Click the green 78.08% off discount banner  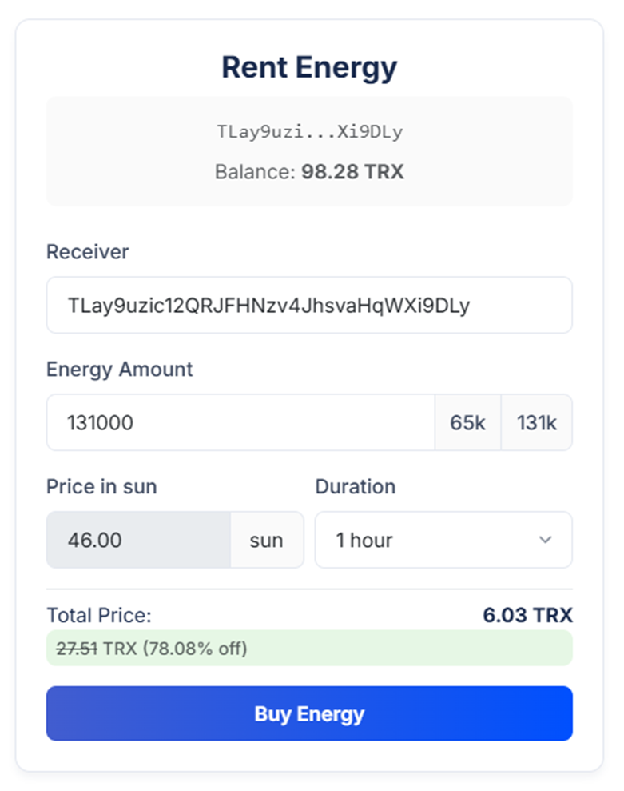tap(309, 649)
